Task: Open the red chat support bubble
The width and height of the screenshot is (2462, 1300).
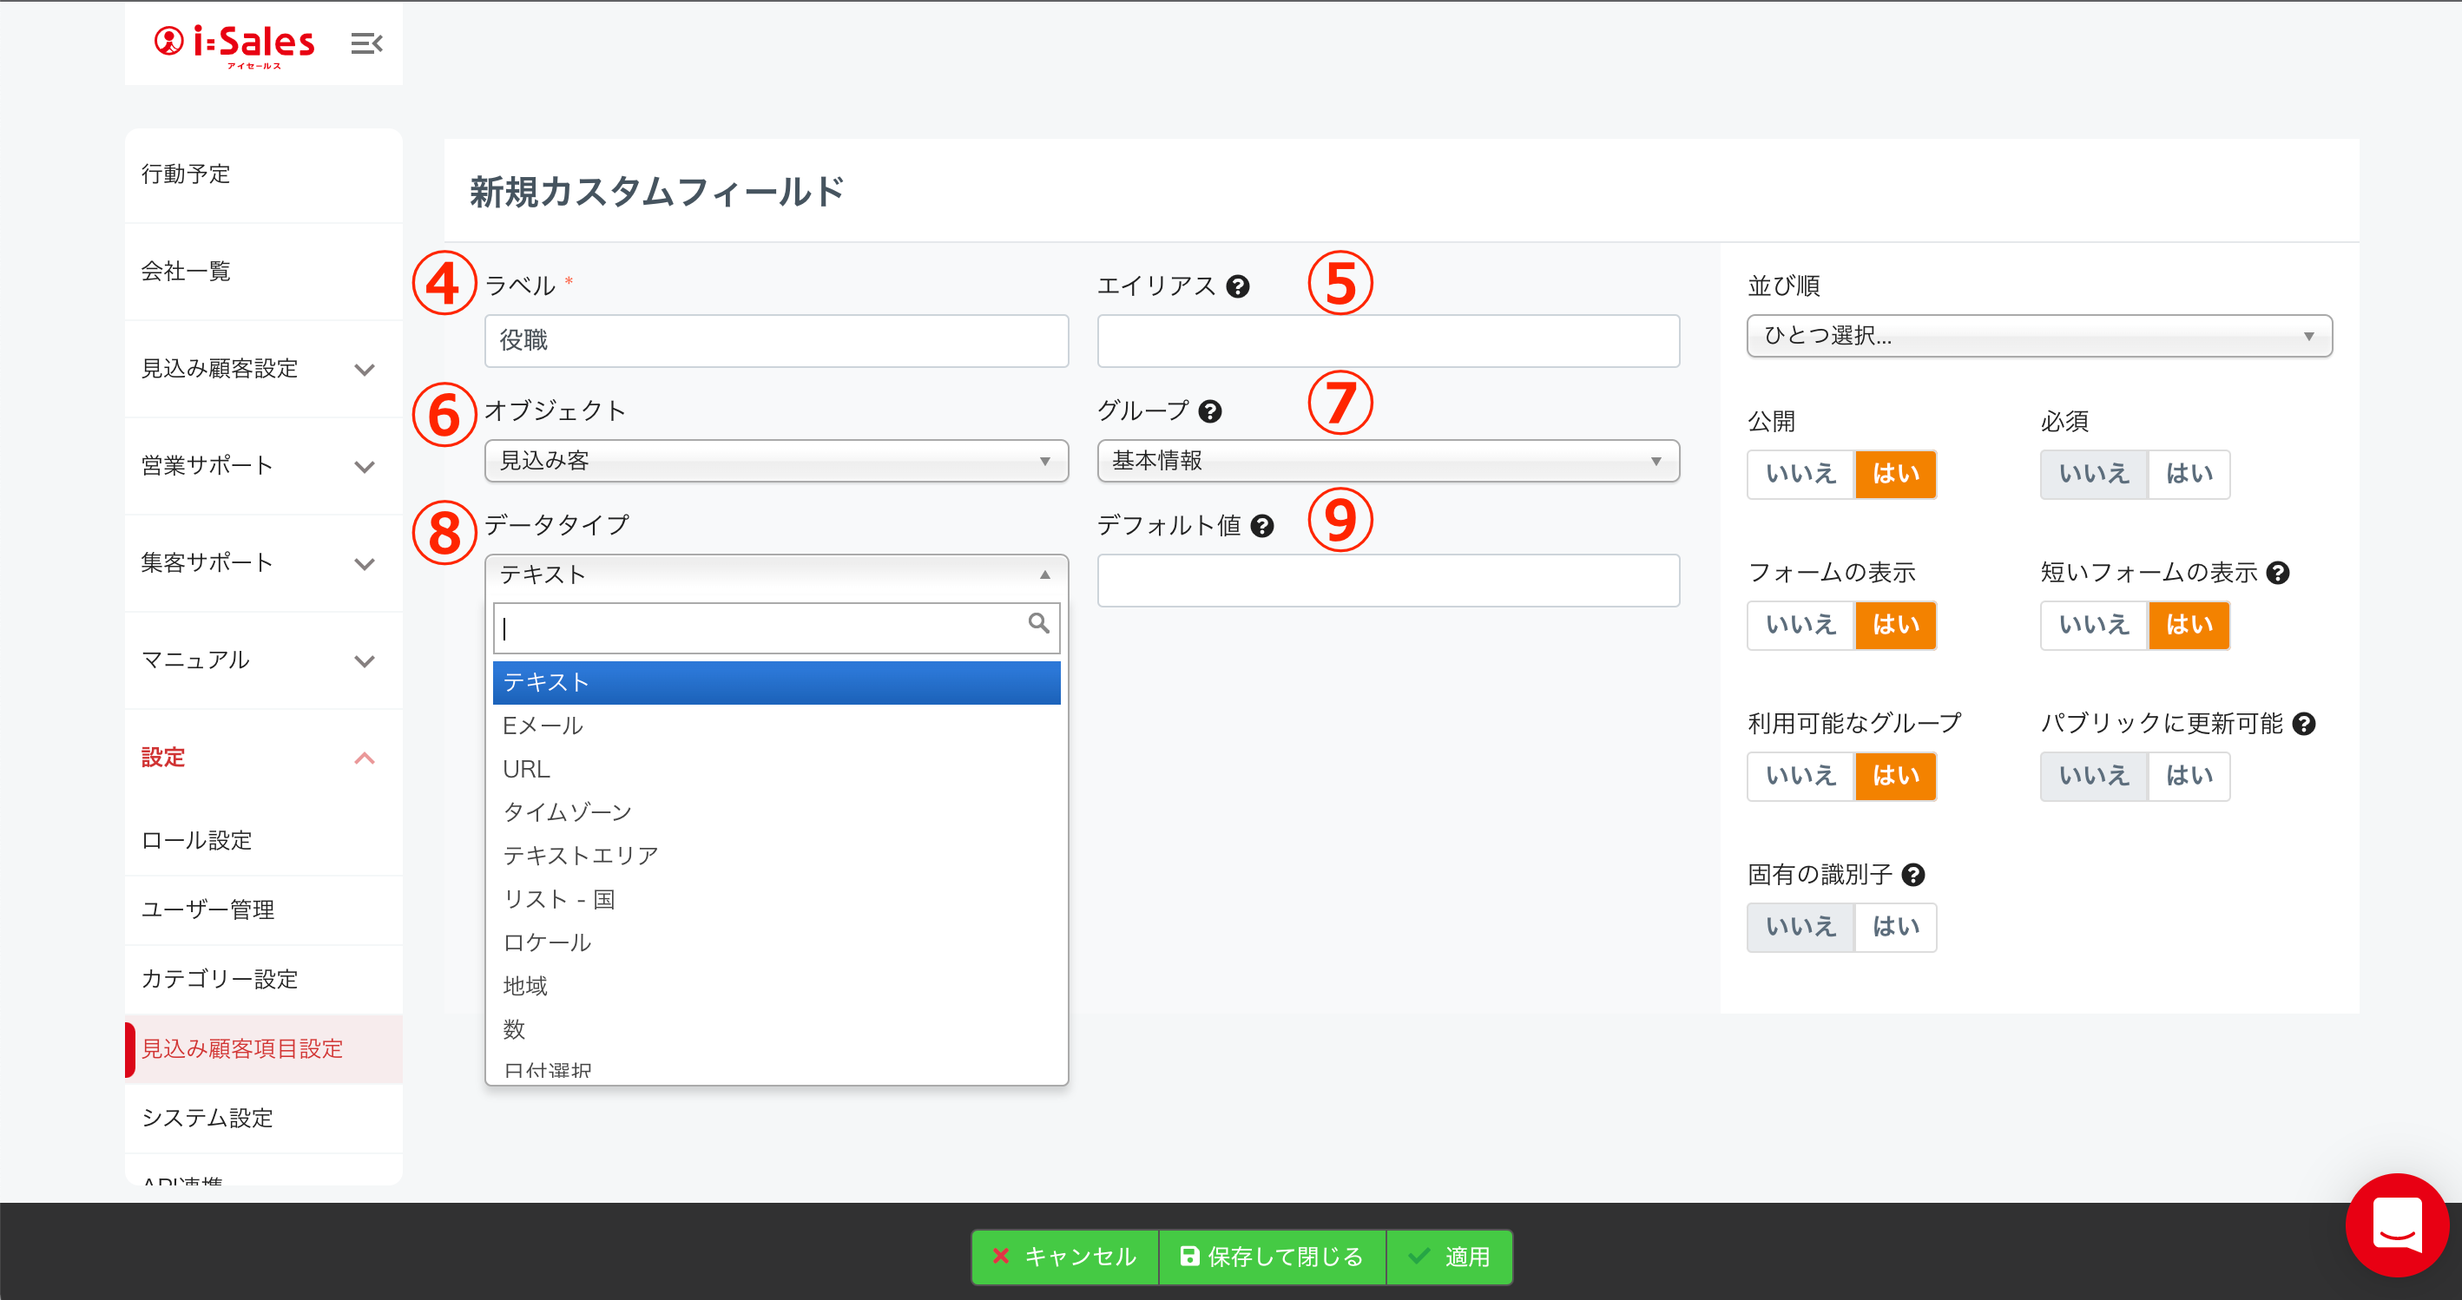Action: [2396, 1224]
